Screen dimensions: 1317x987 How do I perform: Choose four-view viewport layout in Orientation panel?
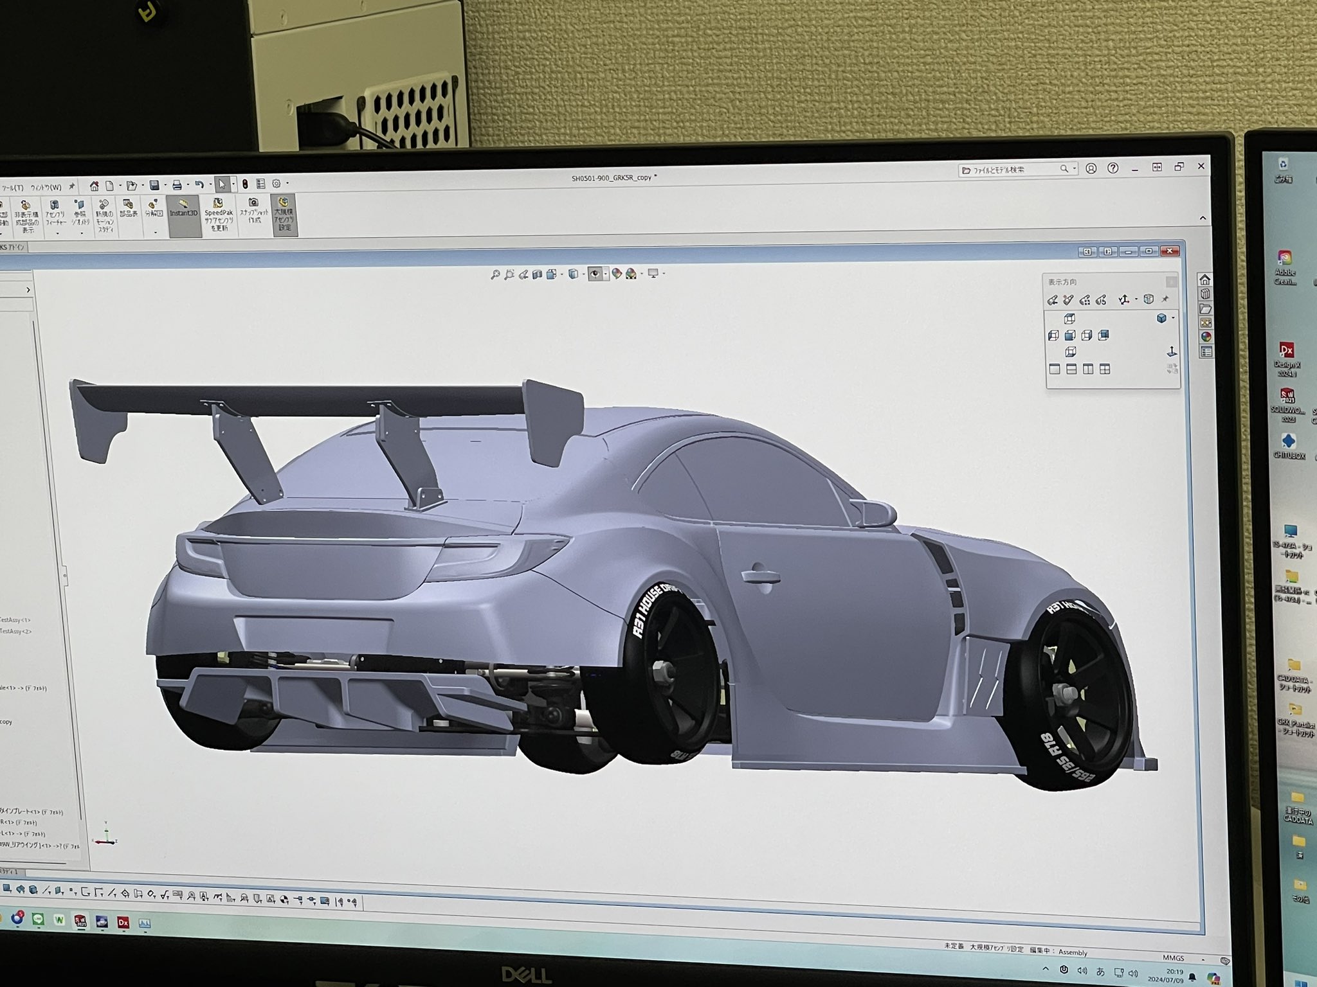tap(1105, 369)
